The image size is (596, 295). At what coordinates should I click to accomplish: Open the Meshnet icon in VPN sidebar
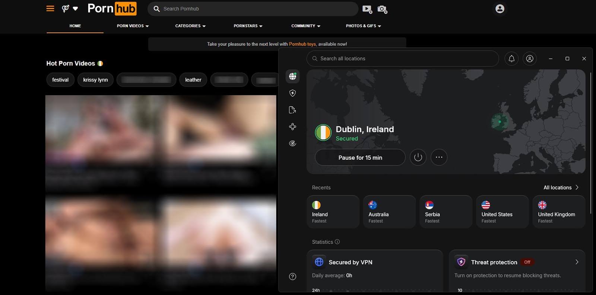tap(293, 127)
